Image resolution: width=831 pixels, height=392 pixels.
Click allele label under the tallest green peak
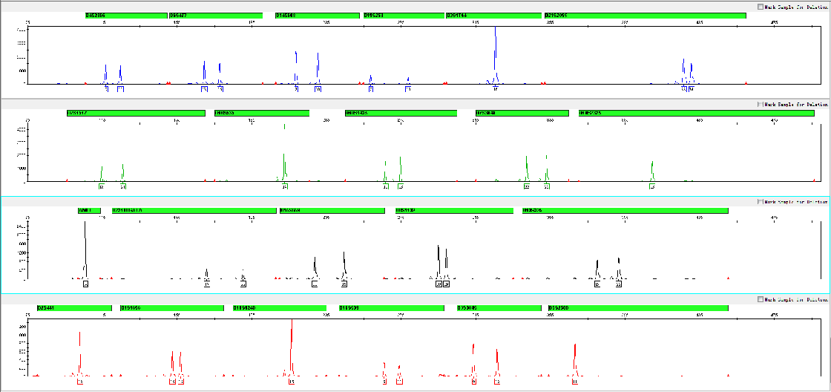pyautogui.click(x=285, y=186)
